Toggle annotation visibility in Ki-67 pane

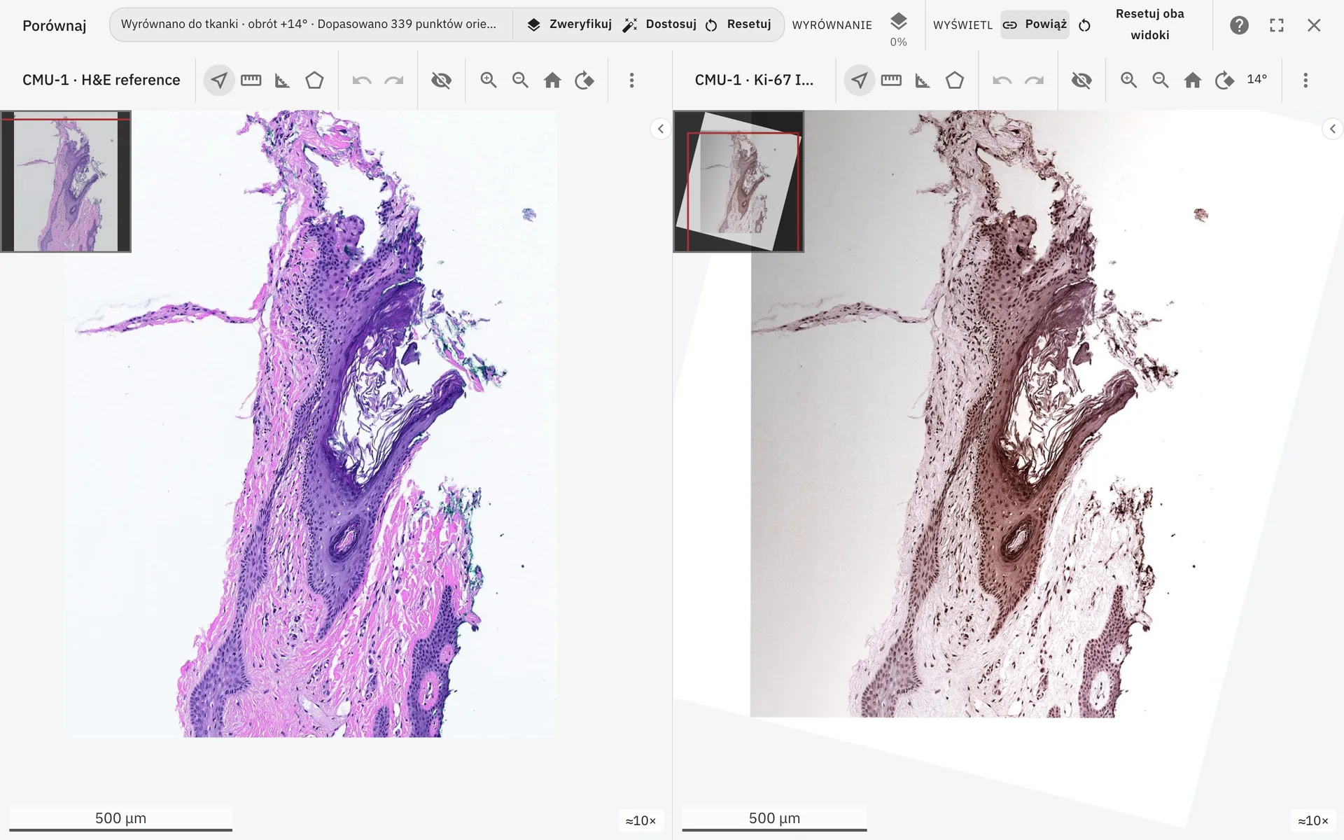(1082, 80)
